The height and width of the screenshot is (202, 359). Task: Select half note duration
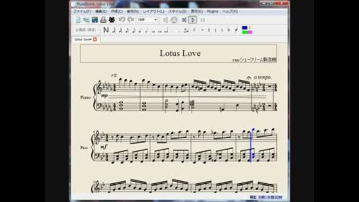(147, 30)
